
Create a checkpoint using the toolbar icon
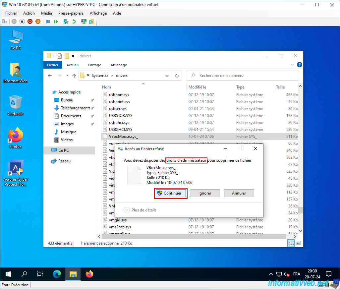[x=66, y=22]
